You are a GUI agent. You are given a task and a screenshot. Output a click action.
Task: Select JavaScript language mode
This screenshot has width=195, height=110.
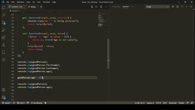tap(173, 103)
